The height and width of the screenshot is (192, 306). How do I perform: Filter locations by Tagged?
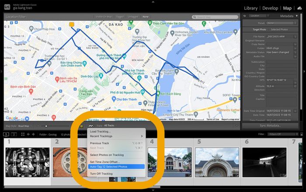[x=120, y=17]
